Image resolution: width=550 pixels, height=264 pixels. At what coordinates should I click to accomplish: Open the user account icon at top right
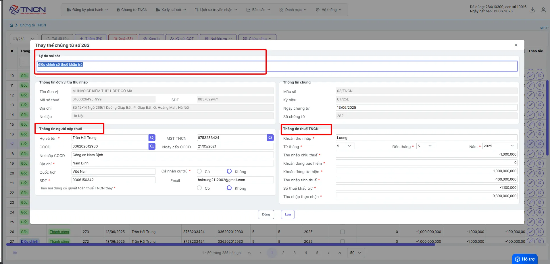(x=543, y=10)
